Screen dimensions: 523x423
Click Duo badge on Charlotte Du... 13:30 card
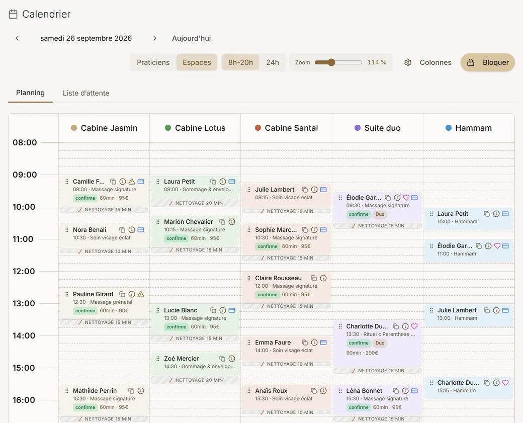tap(380, 343)
